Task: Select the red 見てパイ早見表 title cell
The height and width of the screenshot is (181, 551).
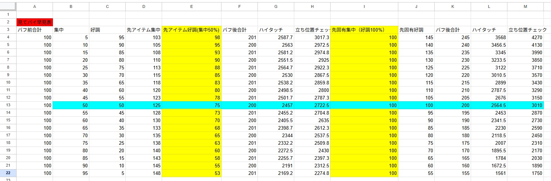Action: click(x=35, y=22)
